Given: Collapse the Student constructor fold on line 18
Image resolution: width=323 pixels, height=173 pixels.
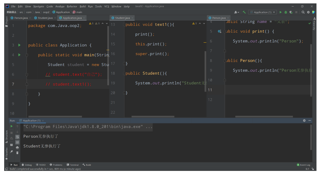Looking at the screenshot, I should (x=124, y=73).
